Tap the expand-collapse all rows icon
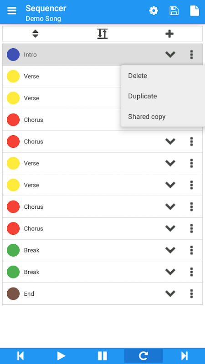This screenshot has width=205, height=364. [102, 34]
